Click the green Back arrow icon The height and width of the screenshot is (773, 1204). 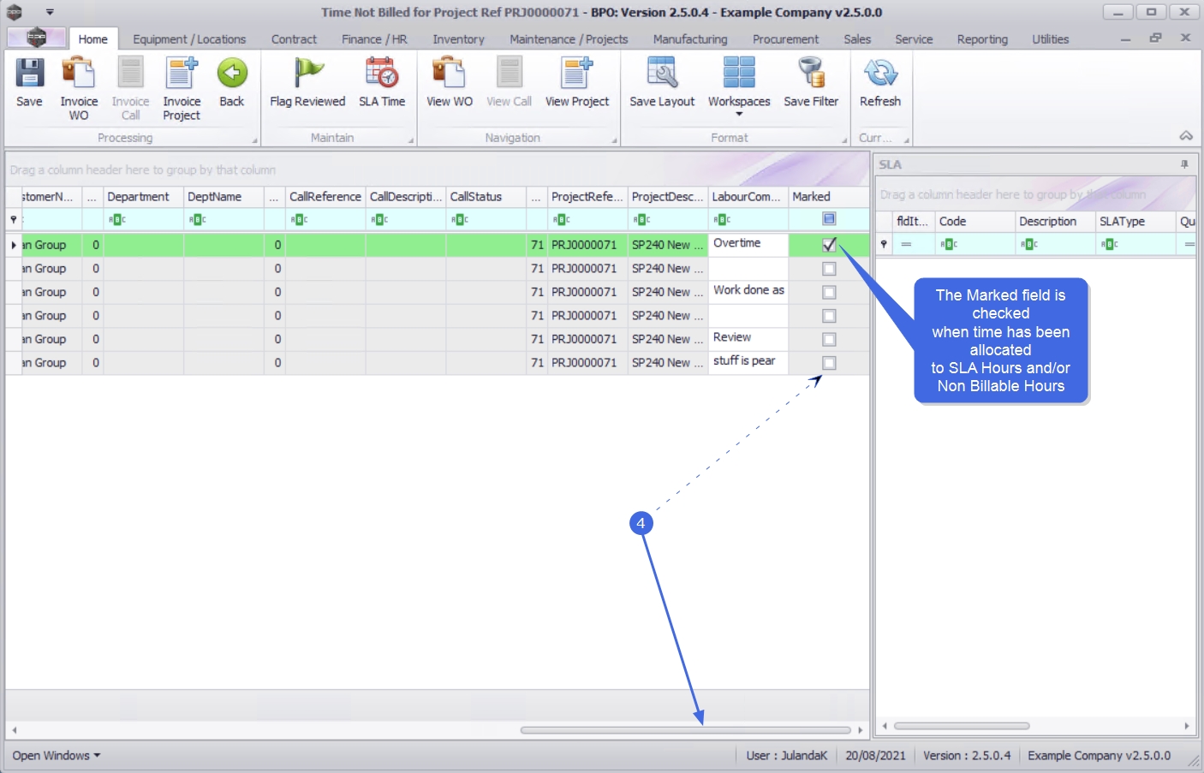coord(232,74)
